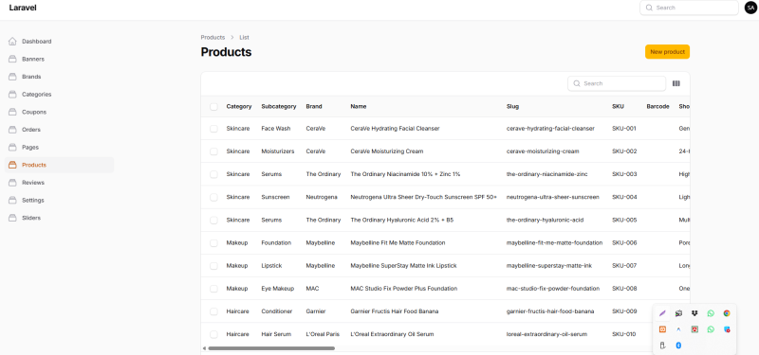Image resolution: width=759 pixels, height=355 pixels.
Task: Tick the SuperStay Matte Ink Lipstick row
Action: pyautogui.click(x=214, y=266)
